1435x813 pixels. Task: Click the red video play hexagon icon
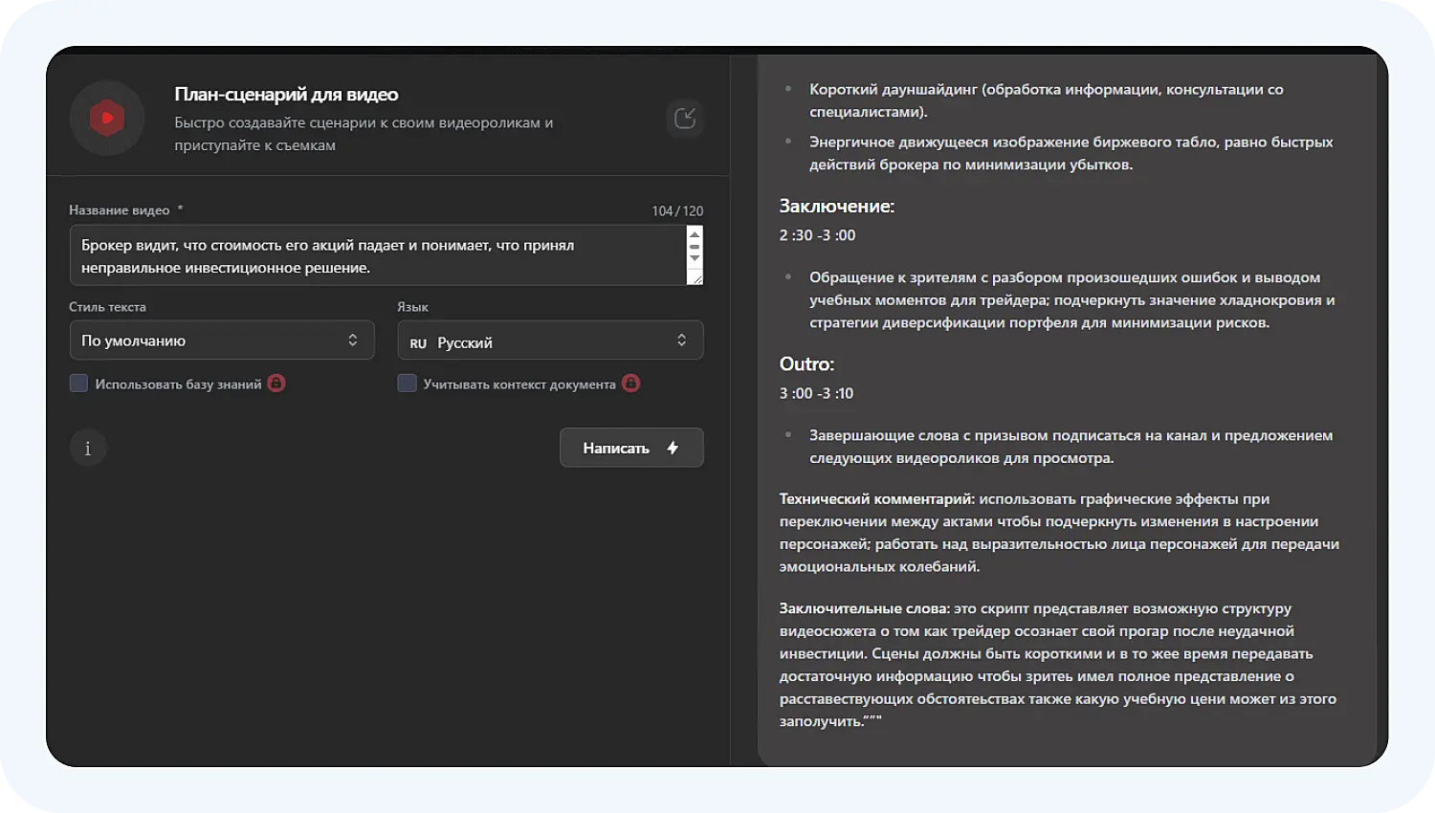coord(106,119)
